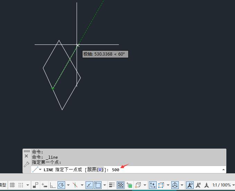Close the command line window
The width and height of the screenshot is (235, 191).
click(26, 156)
